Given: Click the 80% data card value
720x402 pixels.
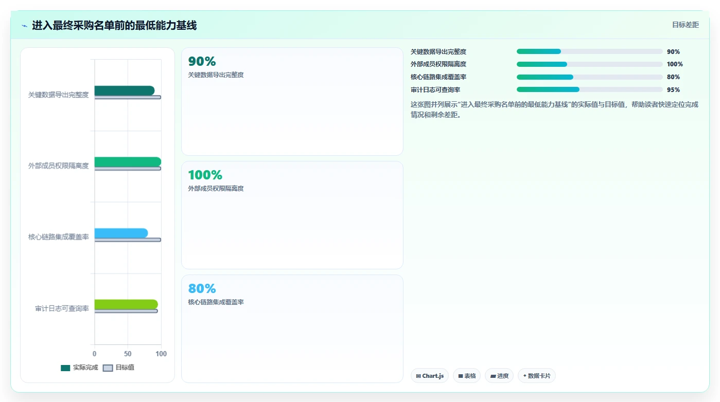Looking at the screenshot, I should pyautogui.click(x=202, y=289).
